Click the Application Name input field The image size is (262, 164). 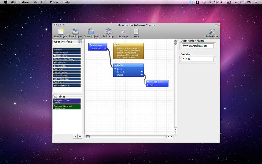point(198,46)
